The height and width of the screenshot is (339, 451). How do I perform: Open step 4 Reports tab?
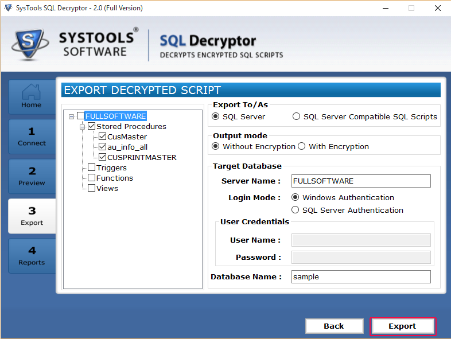point(32,255)
